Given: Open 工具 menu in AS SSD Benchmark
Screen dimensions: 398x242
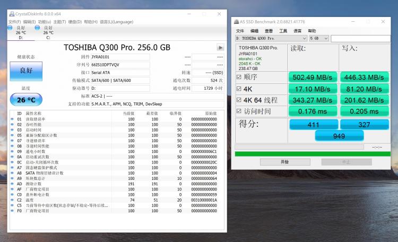Looking at the screenshot, I should (283, 31).
